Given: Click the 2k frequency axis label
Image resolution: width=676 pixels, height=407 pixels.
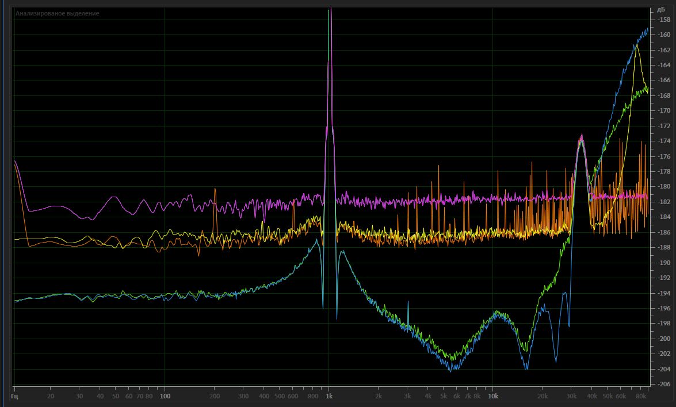Looking at the screenshot, I should pos(378,396).
